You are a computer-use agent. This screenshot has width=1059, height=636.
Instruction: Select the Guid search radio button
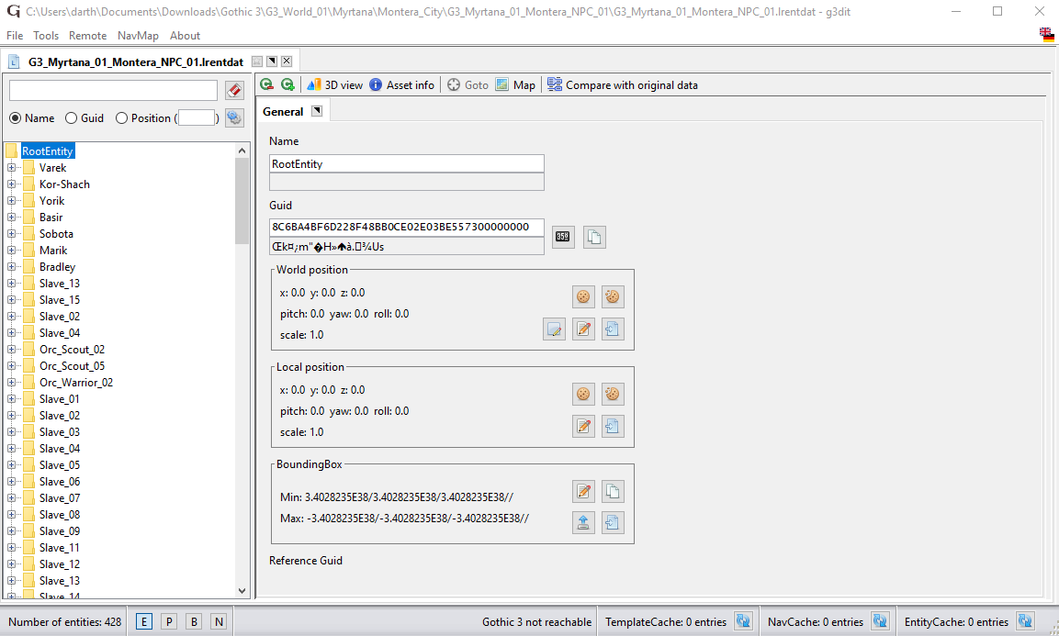[72, 118]
